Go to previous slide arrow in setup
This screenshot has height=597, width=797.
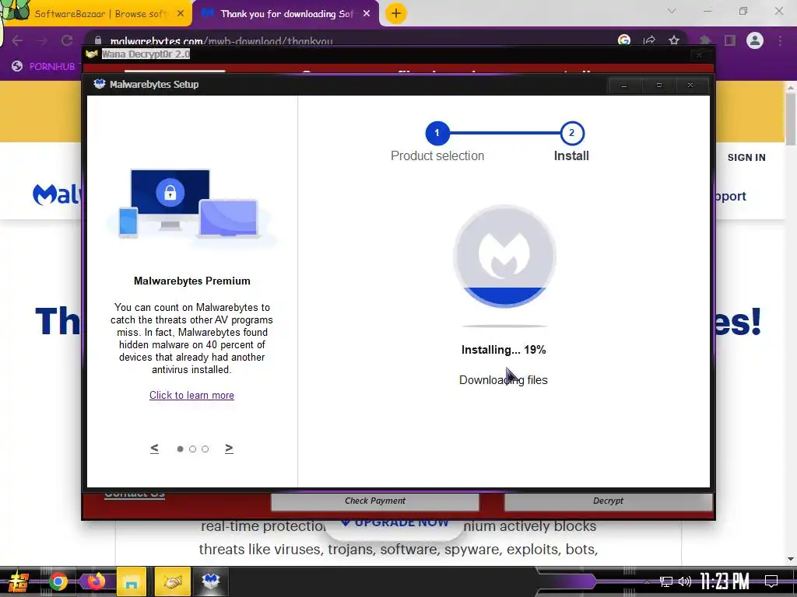155,449
